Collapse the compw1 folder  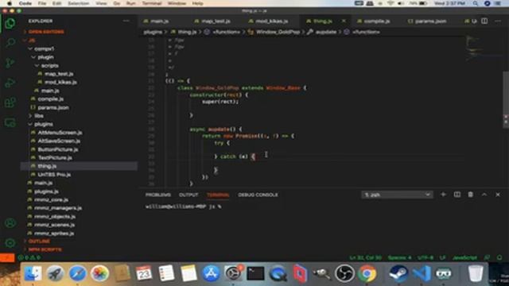[x=45, y=48]
